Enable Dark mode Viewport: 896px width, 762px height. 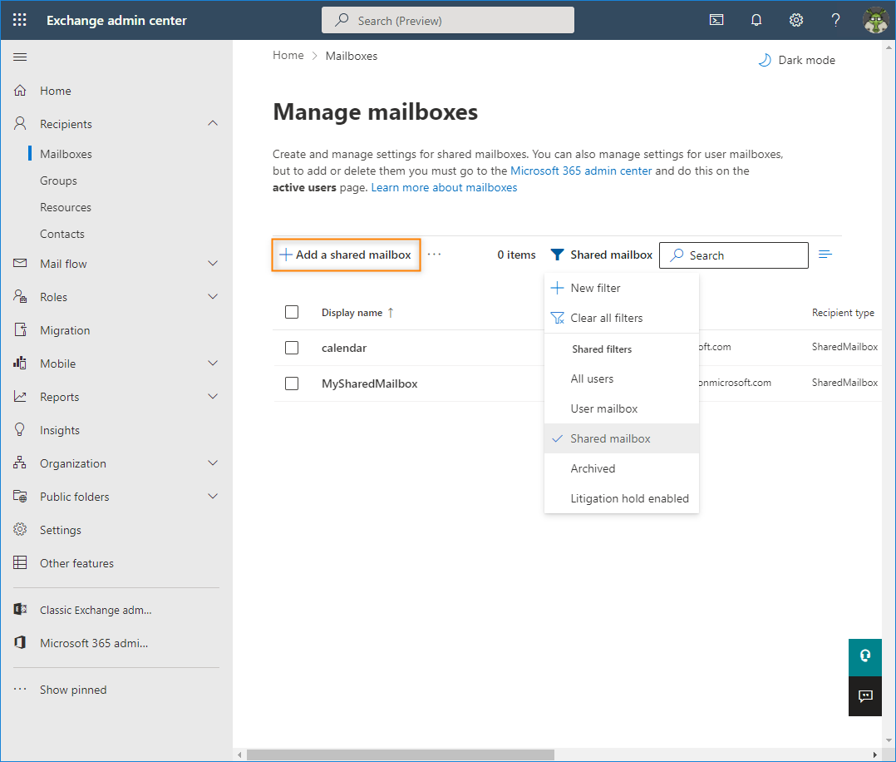point(795,59)
